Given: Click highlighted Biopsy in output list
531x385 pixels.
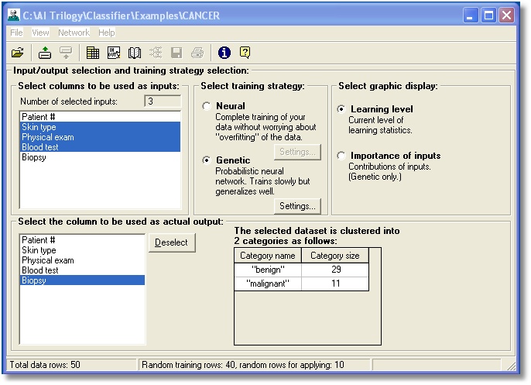Looking at the screenshot, I should coord(82,280).
